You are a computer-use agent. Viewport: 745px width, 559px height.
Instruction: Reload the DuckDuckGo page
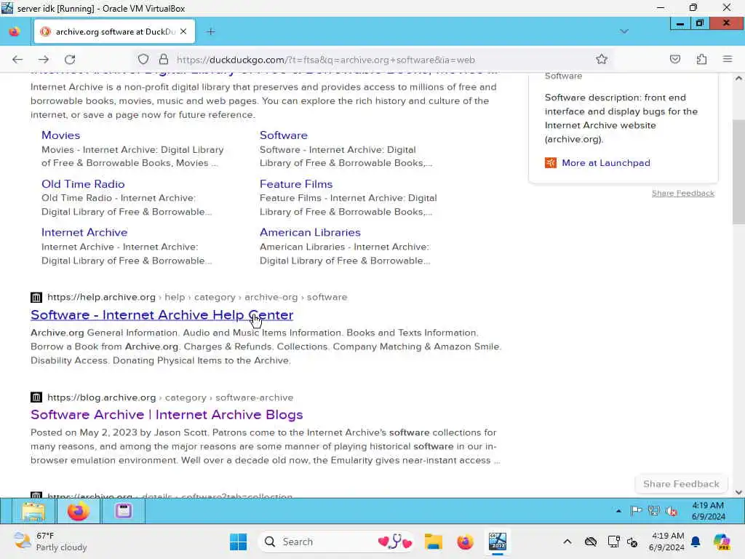point(70,60)
